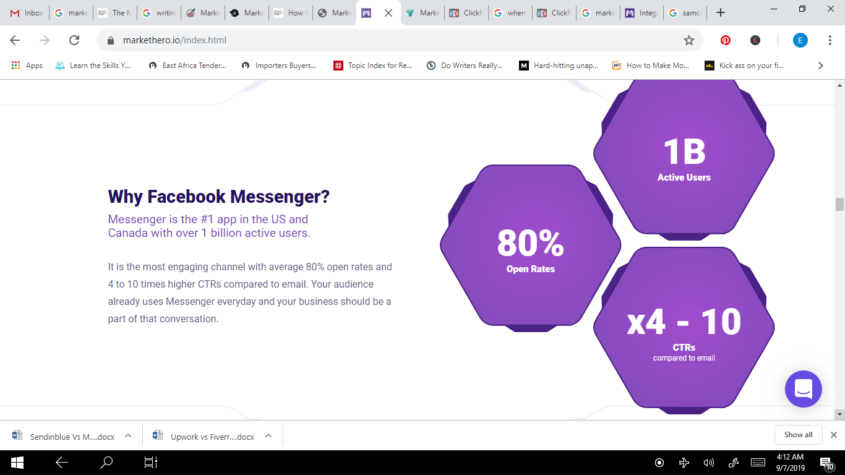Click the Show all downloads button
Viewport: 845px width, 475px height.
pyautogui.click(x=798, y=435)
